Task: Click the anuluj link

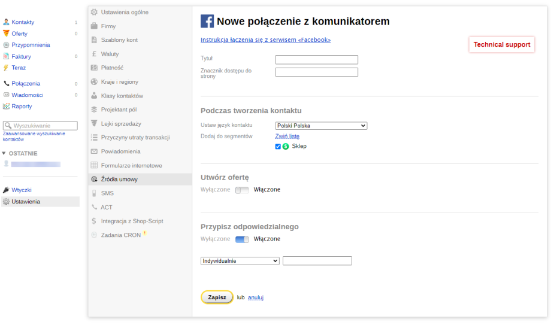Action: (256, 297)
